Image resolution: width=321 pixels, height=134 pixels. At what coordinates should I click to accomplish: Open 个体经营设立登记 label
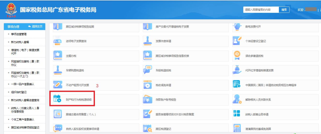256,41
